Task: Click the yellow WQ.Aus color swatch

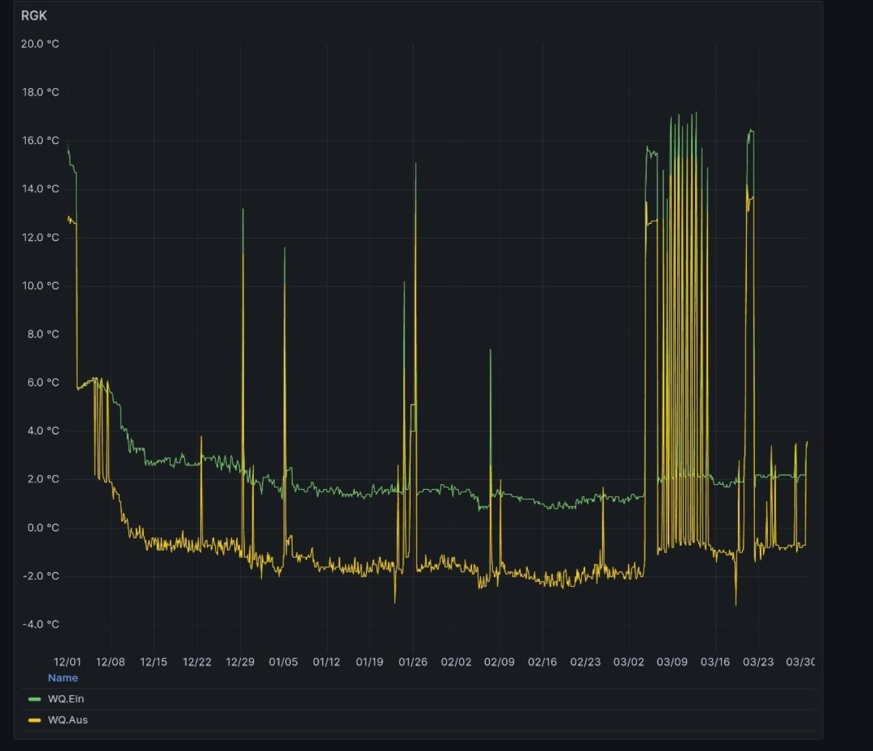Action: tap(34, 720)
